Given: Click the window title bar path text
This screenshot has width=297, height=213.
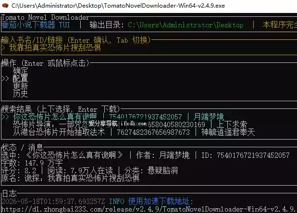Looking at the screenshot, I should pyautogui.click(x=118, y=6).
